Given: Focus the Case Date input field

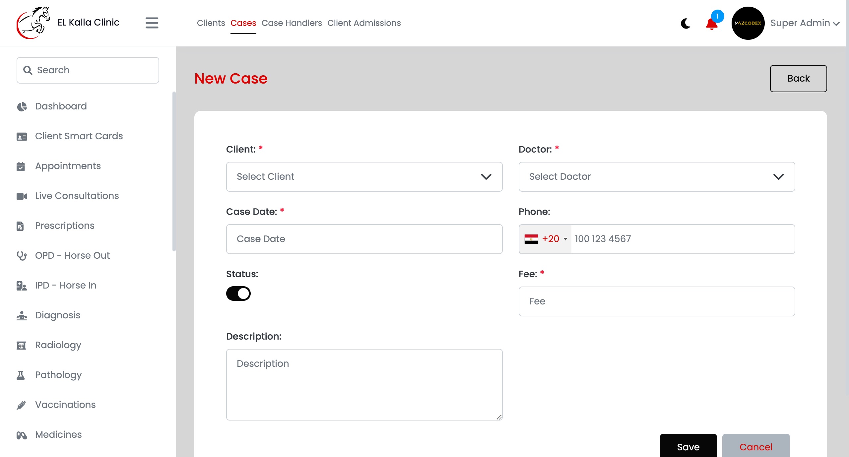Looking at the screenshot, I should (x=364, y=239).
